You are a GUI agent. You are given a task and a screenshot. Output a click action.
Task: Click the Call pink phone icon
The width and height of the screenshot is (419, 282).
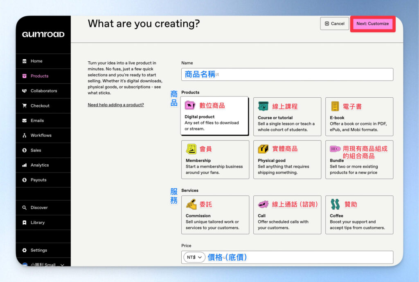tap(263, 204)
